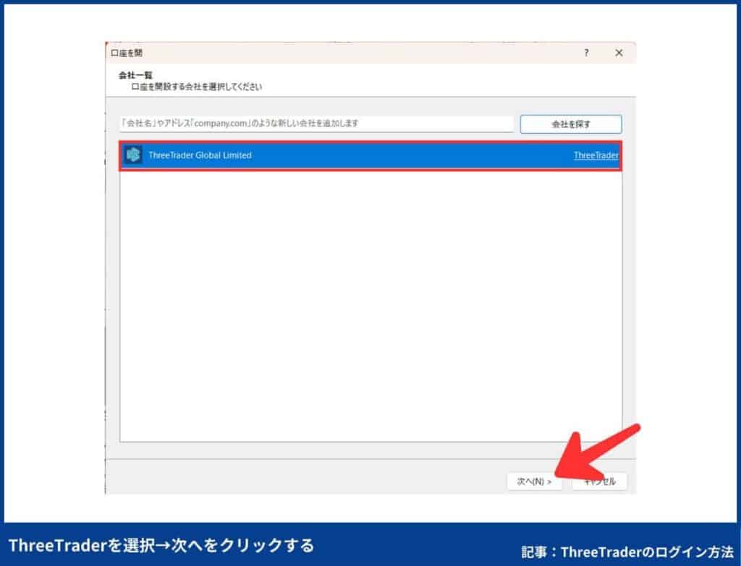Close the 口座を開設 dialog
Viewport: 741px width, 566px height.
click(x=619, y=53)
